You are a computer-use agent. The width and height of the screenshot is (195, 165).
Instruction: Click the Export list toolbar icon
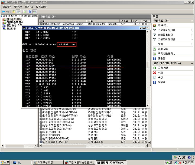tap(24, 12)
